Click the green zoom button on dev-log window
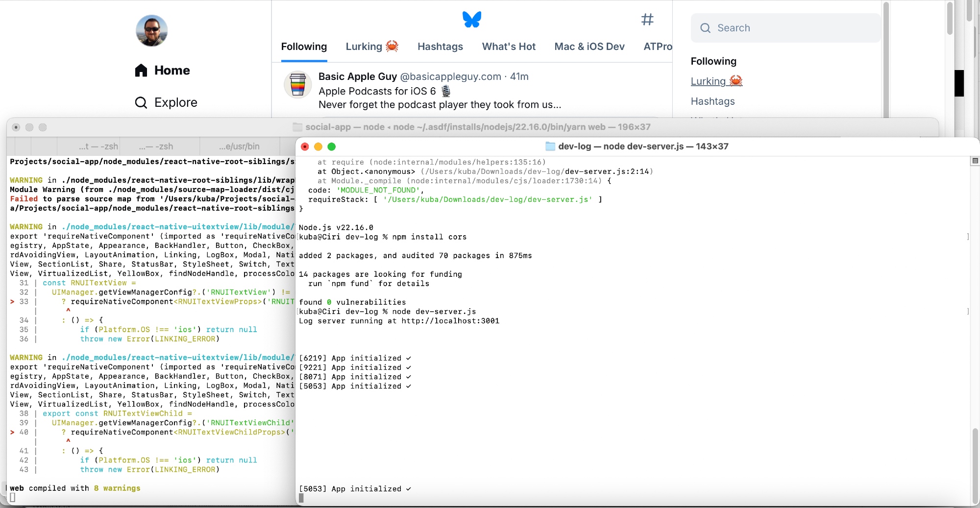Viewport: 980px width, 508px height. click(x=331, y=146)
